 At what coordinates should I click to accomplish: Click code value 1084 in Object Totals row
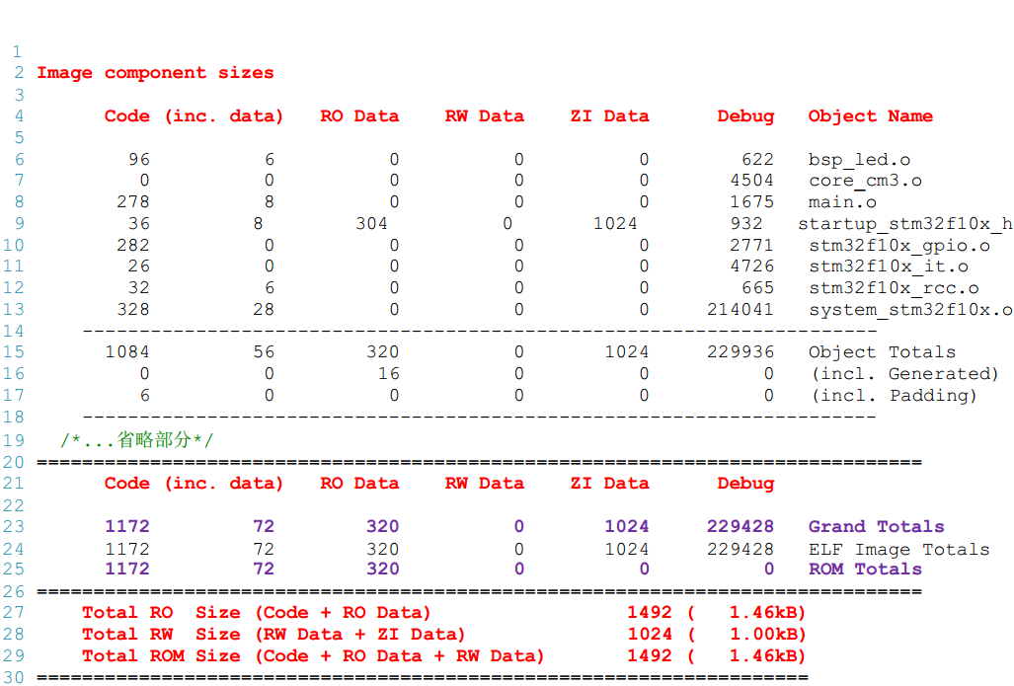[127, 352]
